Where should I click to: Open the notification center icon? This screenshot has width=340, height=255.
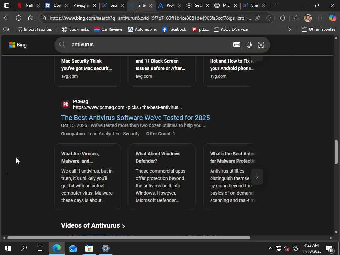[330, 248]
